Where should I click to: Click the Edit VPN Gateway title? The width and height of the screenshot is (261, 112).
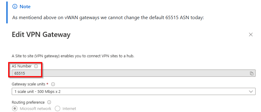point(41,35)
